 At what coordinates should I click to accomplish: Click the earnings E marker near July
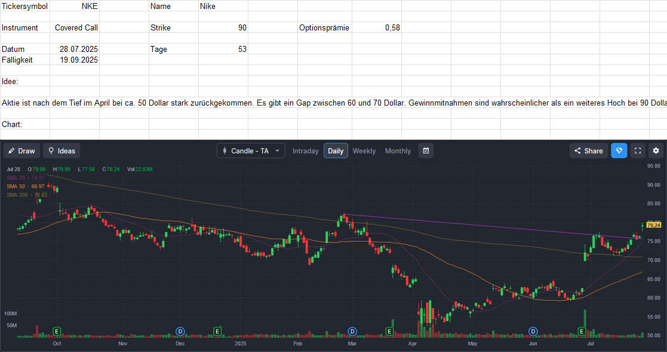[x=582, y=331]
